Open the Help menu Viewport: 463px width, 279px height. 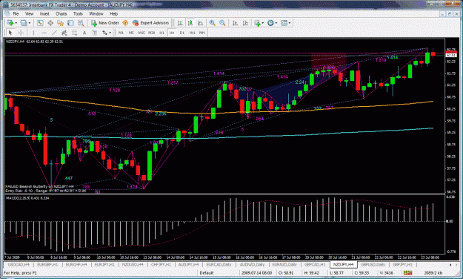[x=113, y=13]
